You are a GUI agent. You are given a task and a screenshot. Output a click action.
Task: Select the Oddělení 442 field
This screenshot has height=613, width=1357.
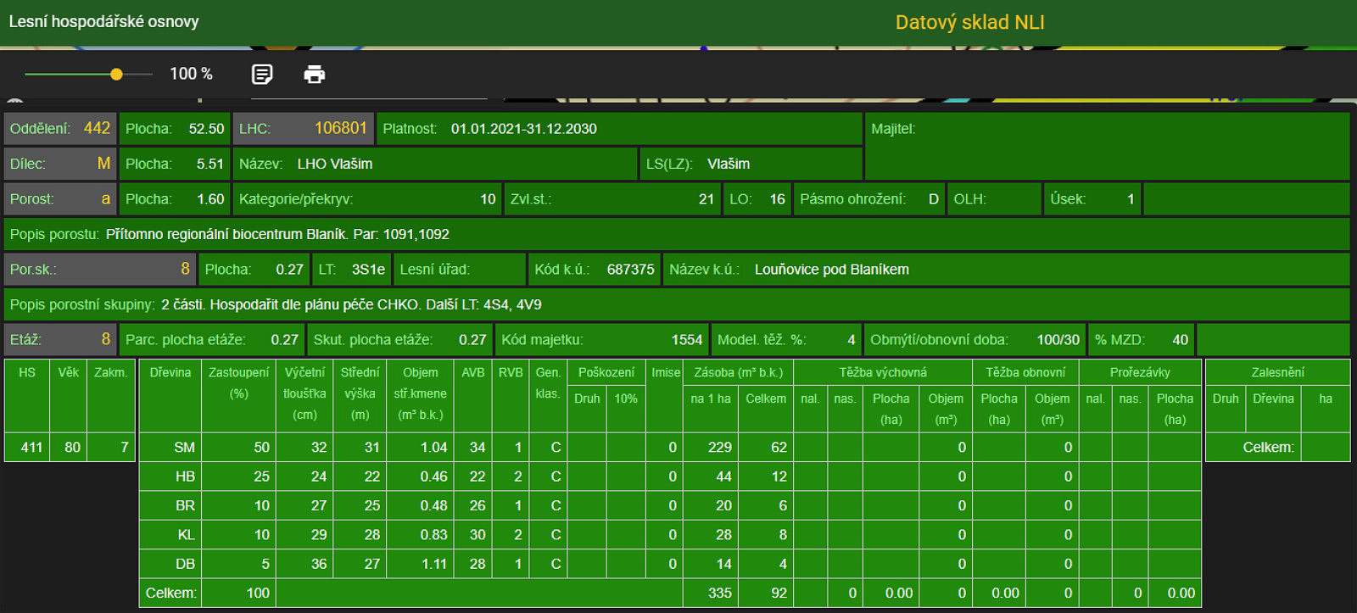pyautogui.click(x=60, y=129)
